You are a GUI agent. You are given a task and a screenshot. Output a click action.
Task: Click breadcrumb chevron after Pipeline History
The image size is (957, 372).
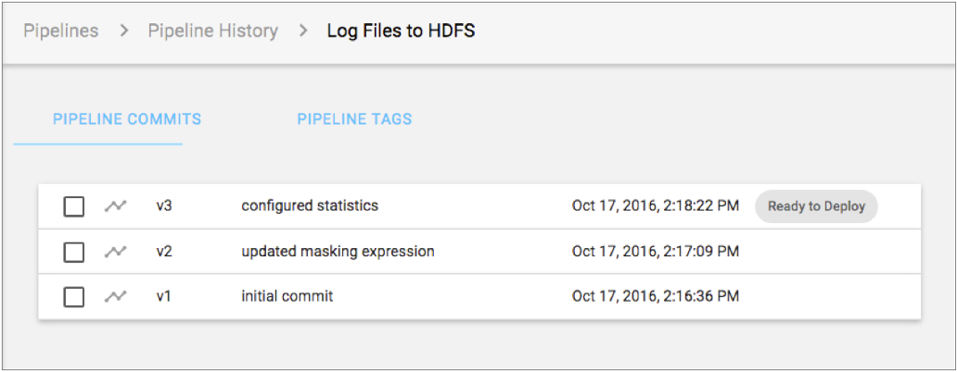(x=303, y=31)
